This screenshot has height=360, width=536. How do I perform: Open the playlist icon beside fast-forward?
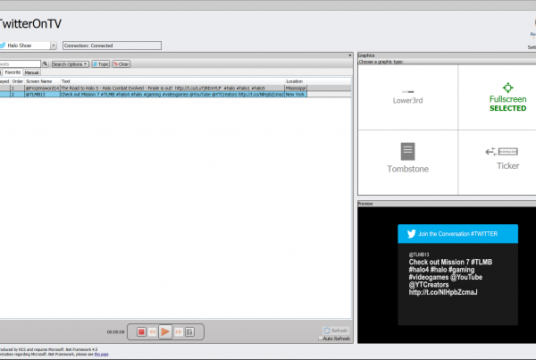coord(189,331)
